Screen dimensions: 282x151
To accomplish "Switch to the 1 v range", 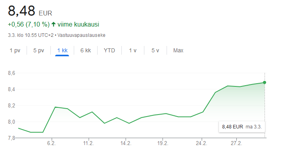I will tap(133, 50).
